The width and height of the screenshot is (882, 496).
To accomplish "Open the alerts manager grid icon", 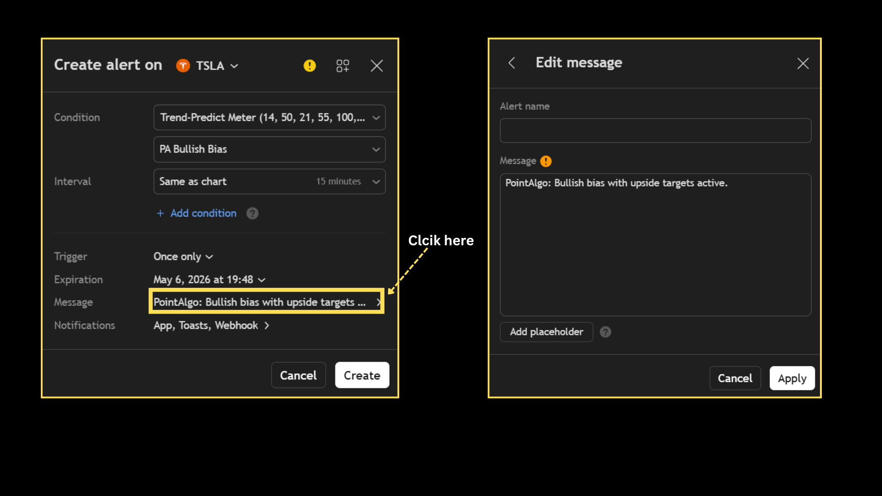I will [343, 66].
